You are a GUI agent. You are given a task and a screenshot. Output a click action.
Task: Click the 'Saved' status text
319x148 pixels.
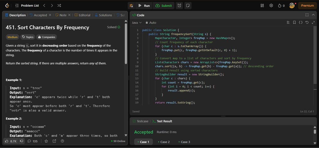(x=136, y=111)
